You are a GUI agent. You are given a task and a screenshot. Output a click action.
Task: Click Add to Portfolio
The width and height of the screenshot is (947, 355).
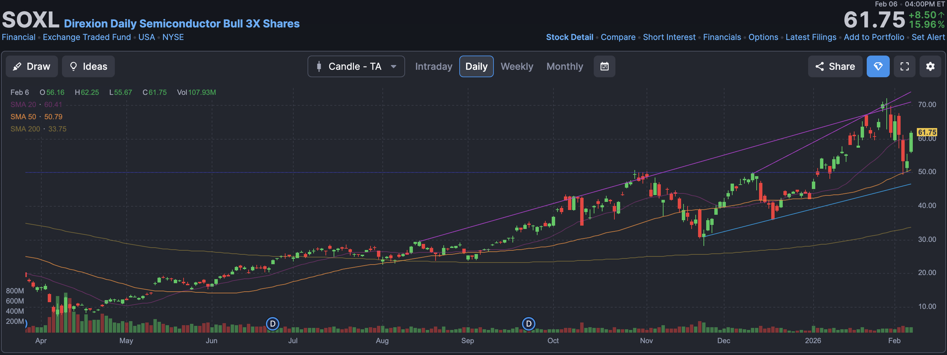pyautogui.click(x=874, y=37)
